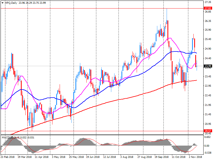The height and width of the screenshot is (160, 214).
Task: Click the 11 Oct 2018 date label
Action: tap(178, 157)
